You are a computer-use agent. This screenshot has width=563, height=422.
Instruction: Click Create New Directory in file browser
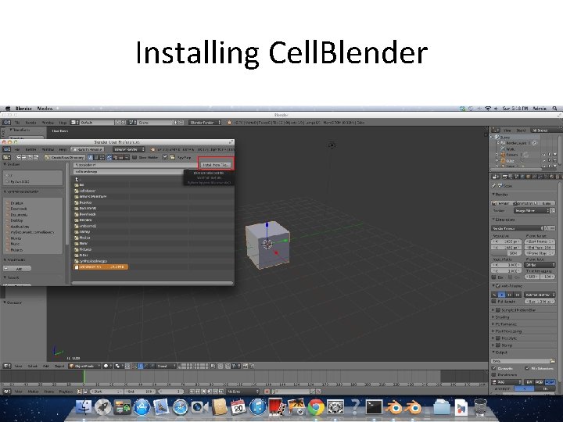pos(65,157)
